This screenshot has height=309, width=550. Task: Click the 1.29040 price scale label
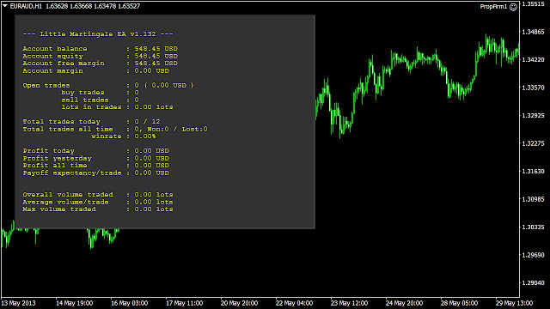pyautogui.click(x=533, y=282)
